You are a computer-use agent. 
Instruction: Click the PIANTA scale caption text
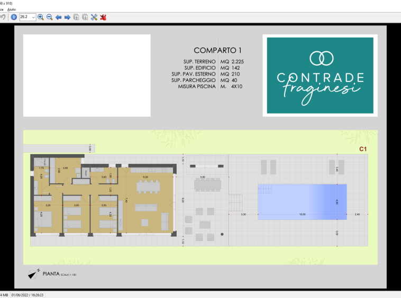(x=59, y=274)
